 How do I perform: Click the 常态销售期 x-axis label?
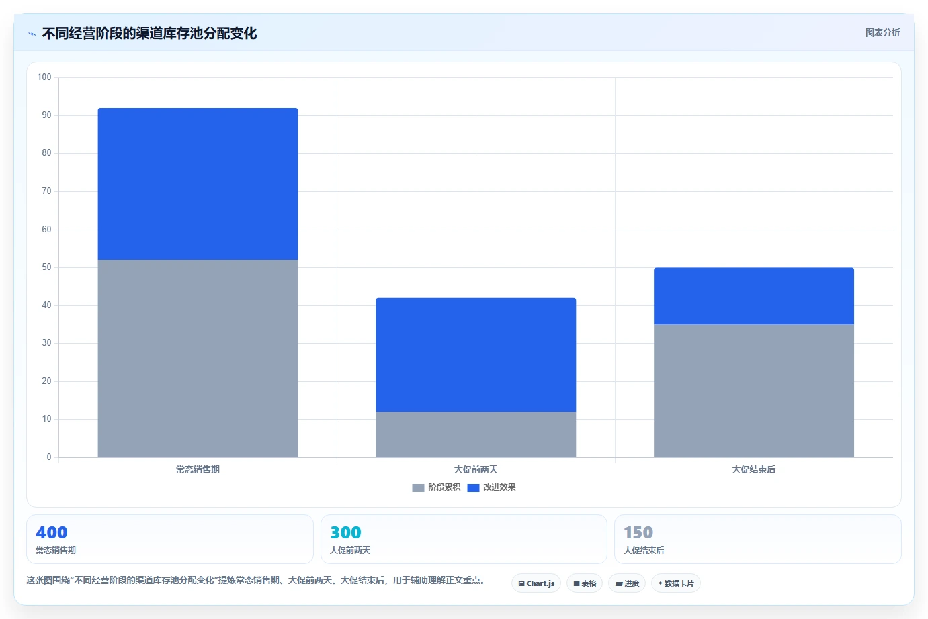198,469
